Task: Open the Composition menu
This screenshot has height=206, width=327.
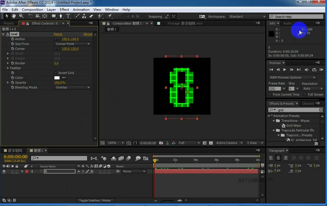Action: (32, 10)
